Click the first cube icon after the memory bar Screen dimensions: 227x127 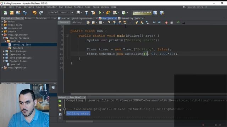155,13
